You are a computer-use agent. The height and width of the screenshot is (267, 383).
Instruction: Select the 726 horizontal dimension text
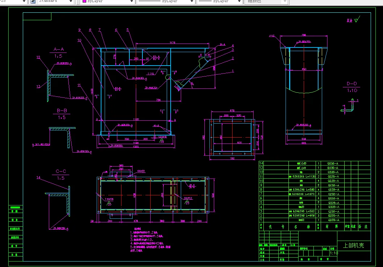tap(158, 100)
